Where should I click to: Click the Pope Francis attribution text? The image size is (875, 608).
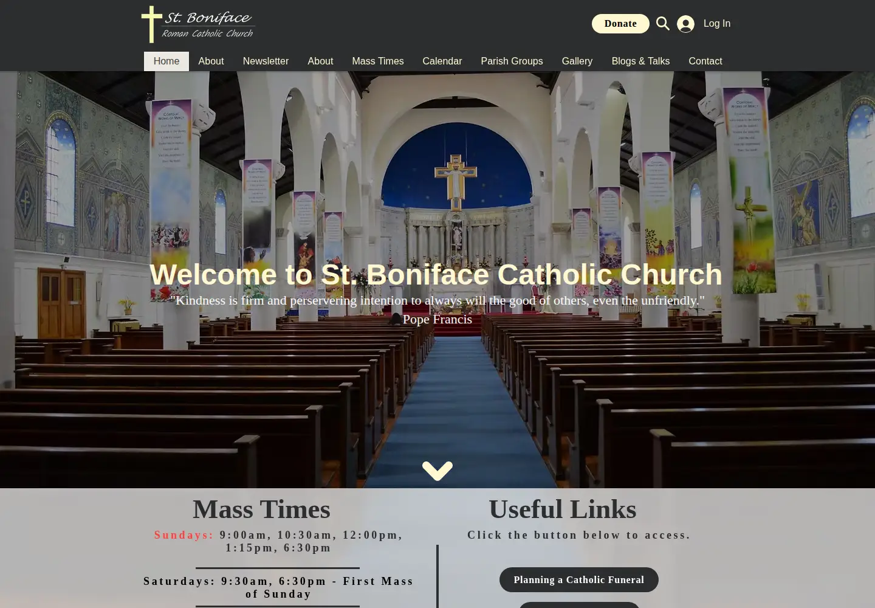(437, 319)
